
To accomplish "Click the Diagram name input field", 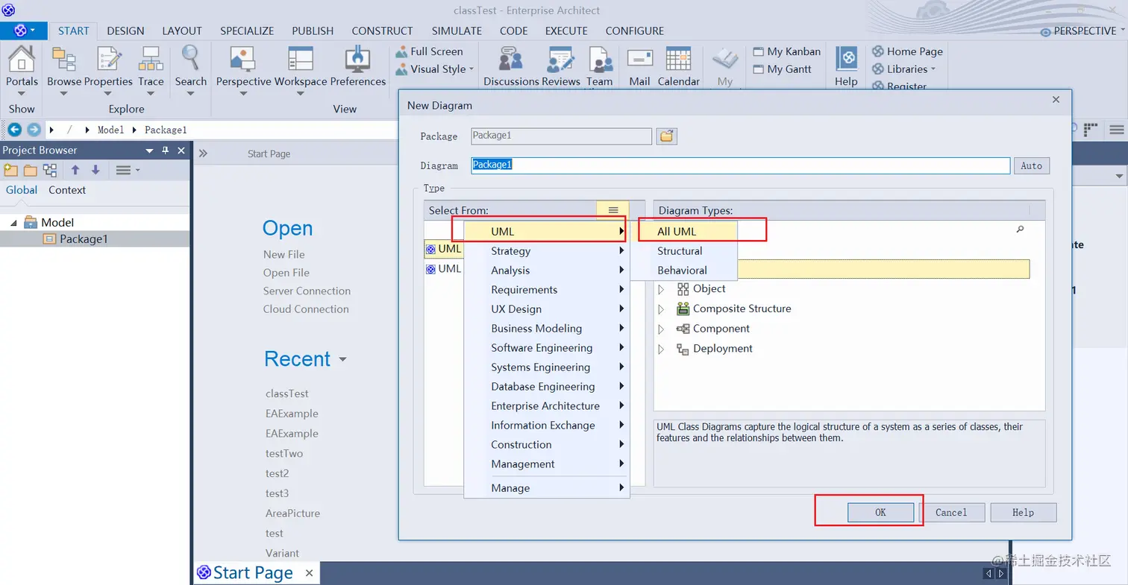I will [740, 165].
